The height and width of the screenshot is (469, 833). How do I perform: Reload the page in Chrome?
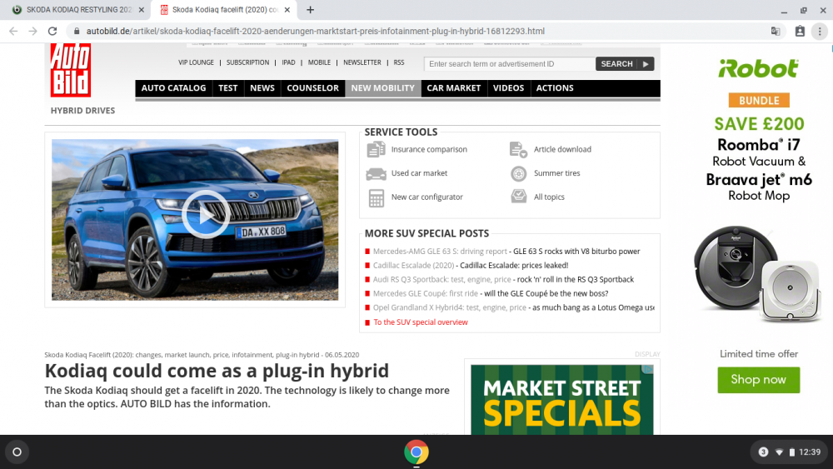tap(52, 32)
